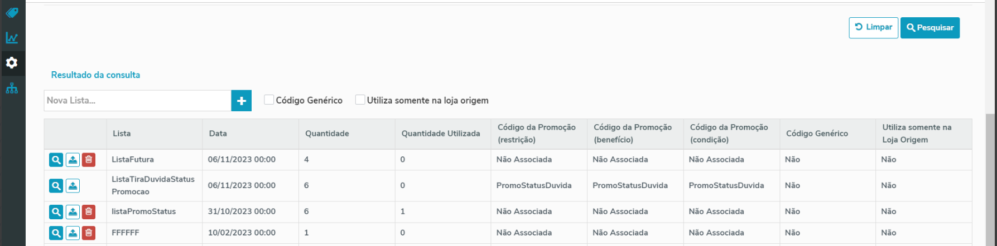Click the Pesquisar button
The image size is (997, 246).
[x=929, y=27]
